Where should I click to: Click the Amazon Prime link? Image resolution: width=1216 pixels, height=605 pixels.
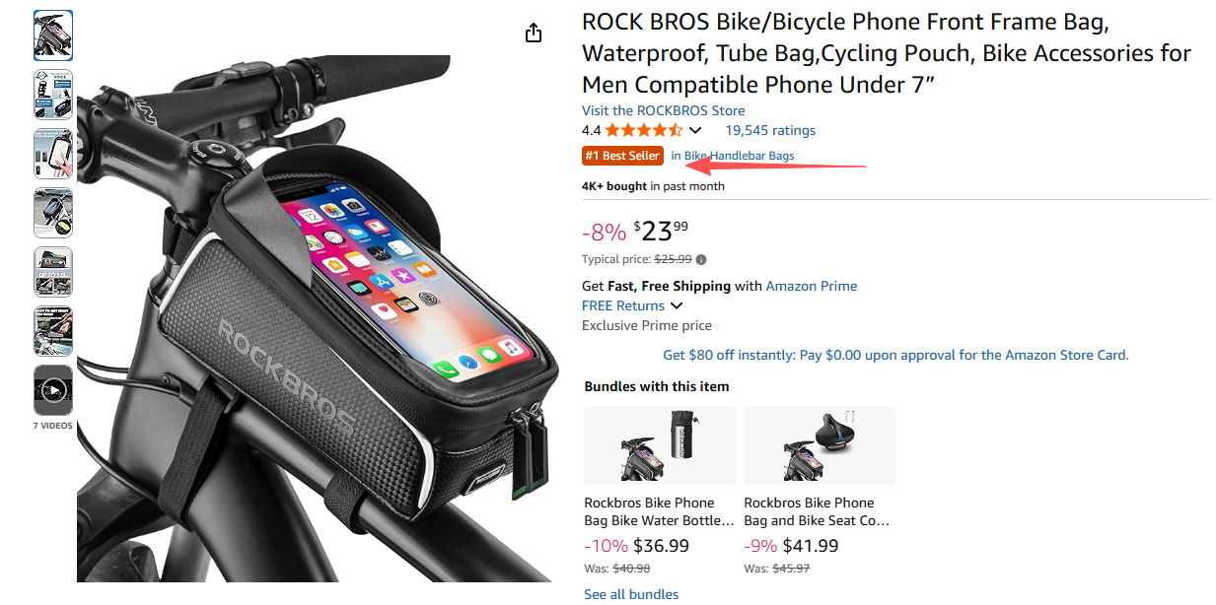coord(811,286)
